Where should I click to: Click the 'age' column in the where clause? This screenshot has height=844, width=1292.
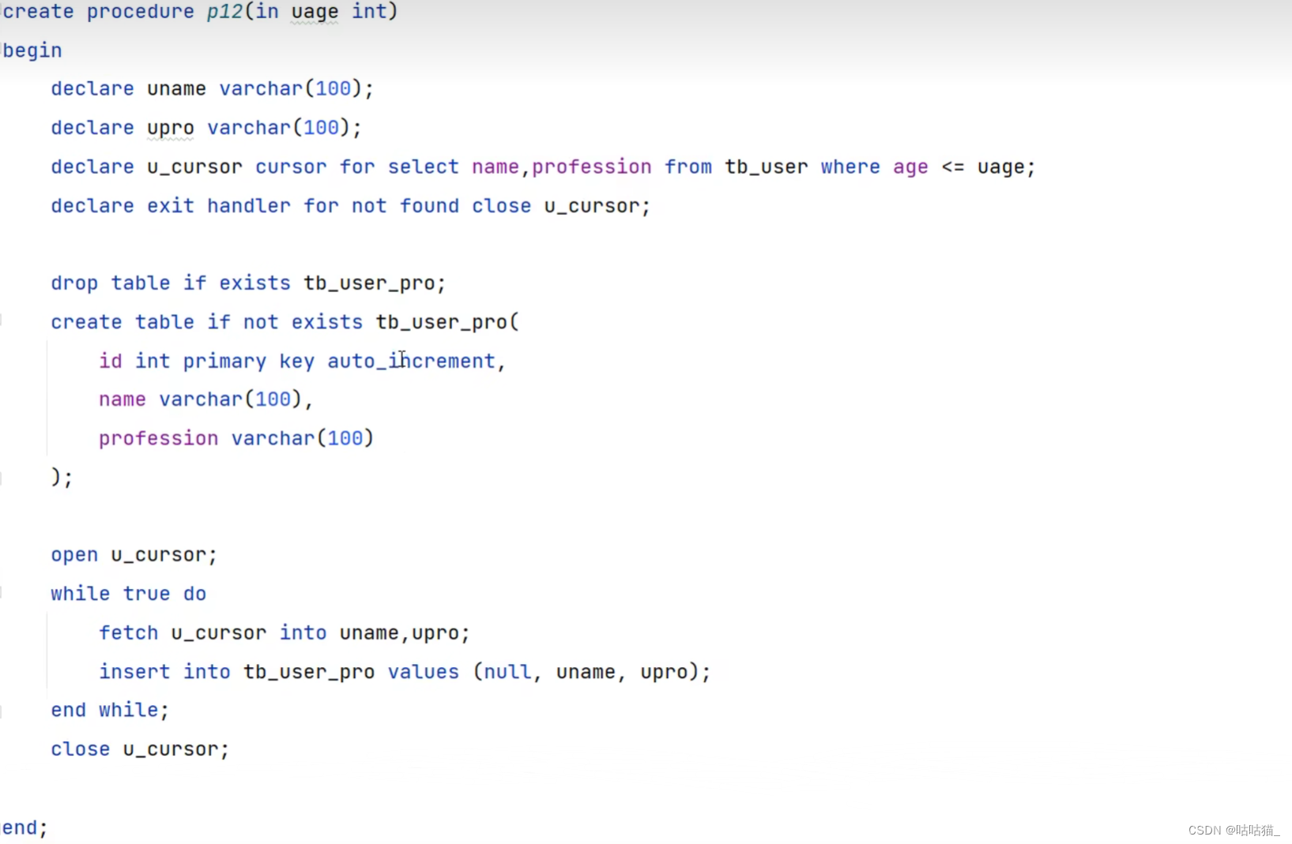tap(910, 168)
